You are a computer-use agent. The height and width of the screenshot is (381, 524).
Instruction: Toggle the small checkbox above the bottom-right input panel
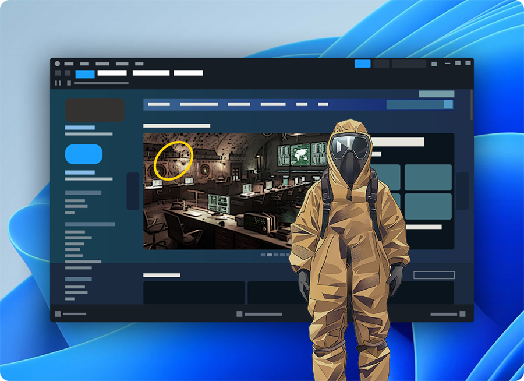coord(434,275)
